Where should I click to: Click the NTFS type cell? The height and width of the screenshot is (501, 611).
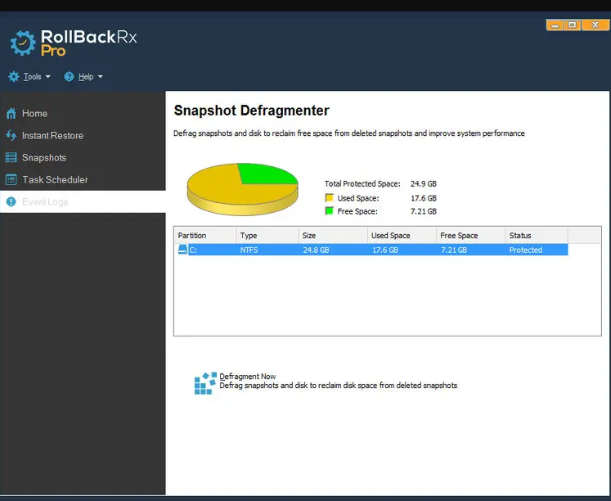tap(249, 250)
